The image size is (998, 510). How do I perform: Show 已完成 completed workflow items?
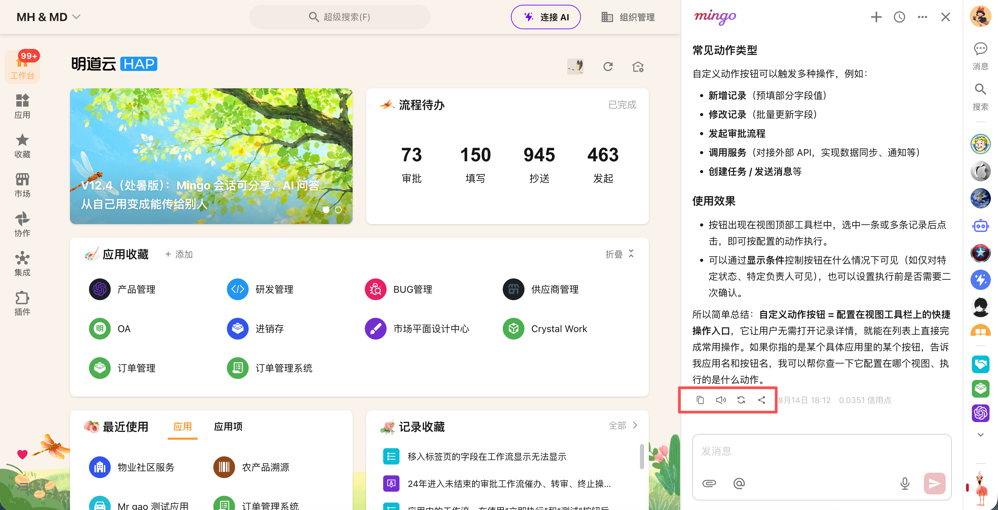pos(622,105)
